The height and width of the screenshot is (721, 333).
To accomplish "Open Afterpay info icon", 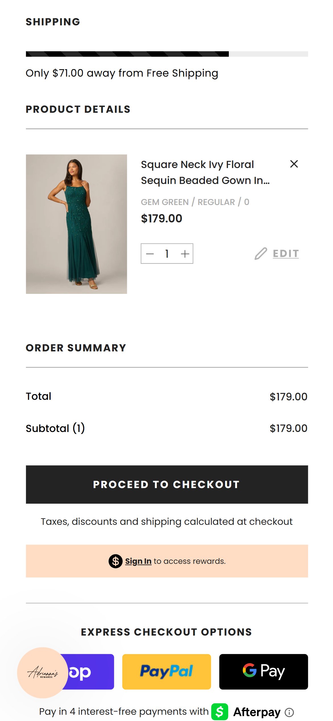I will 289,712.
